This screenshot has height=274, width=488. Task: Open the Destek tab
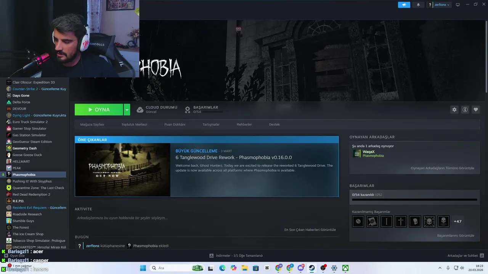coord(274,124)
